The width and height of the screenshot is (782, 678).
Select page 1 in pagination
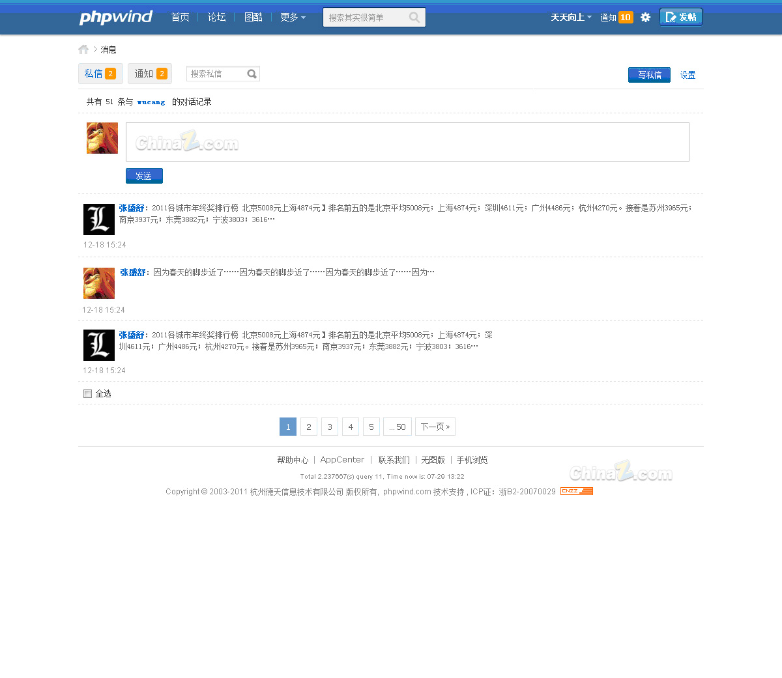point(288,427)
